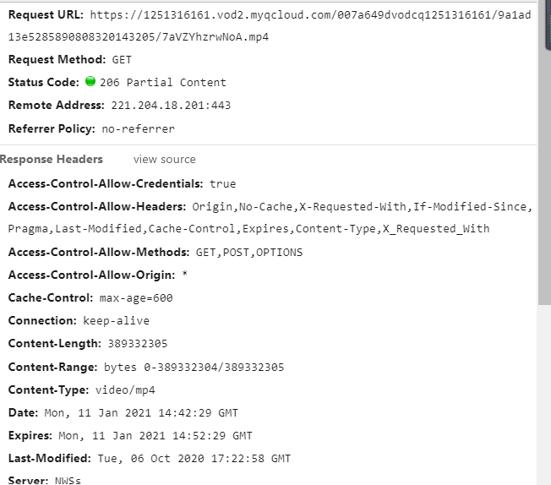Click the Content-Length value 389332305
This screenshot has width=551, height=485.
point(138,343)
